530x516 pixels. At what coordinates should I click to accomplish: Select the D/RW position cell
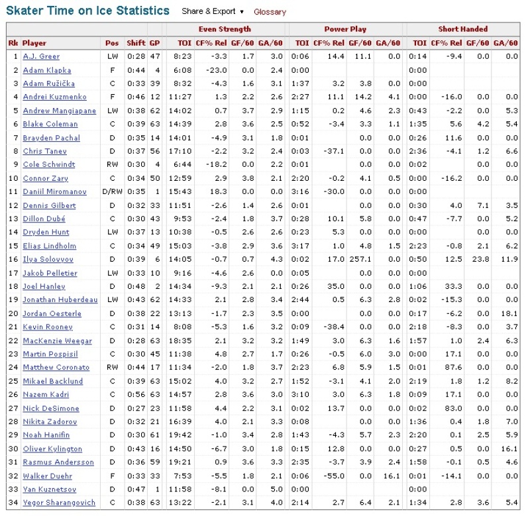point(112,191)
